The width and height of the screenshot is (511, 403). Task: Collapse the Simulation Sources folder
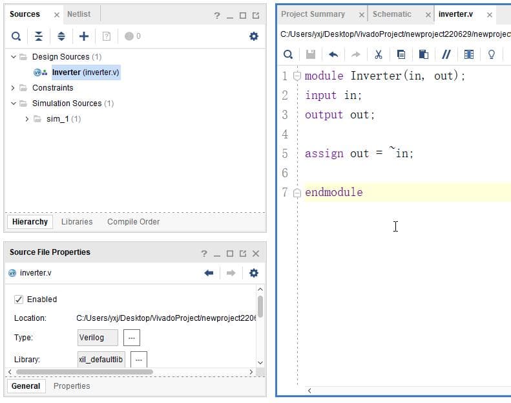pyautogui.click(x=14, y=103)
